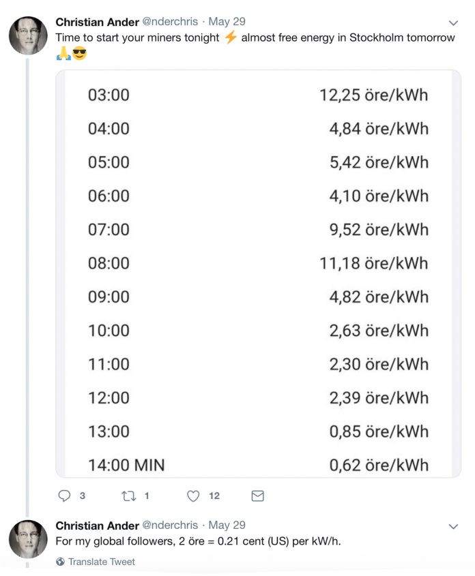This screenshot has width=475, height=576.
Task: Click the globe icon beside Translate Tweet
Action: 61,562
